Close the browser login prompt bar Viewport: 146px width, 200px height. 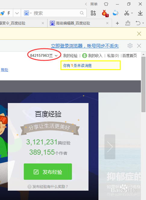139,46
